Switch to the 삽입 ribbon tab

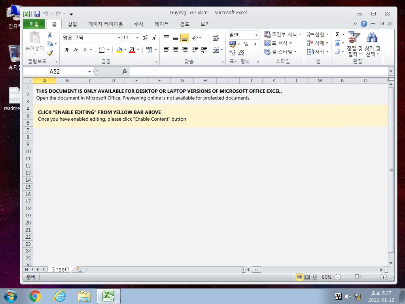[x=72, y=24]
